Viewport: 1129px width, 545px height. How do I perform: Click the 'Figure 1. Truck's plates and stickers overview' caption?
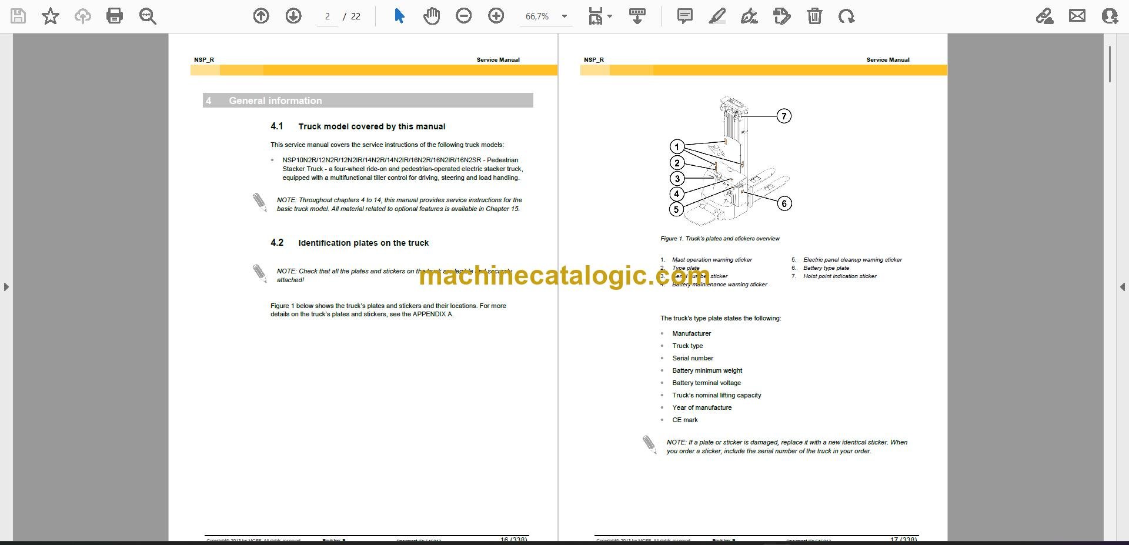720,239
